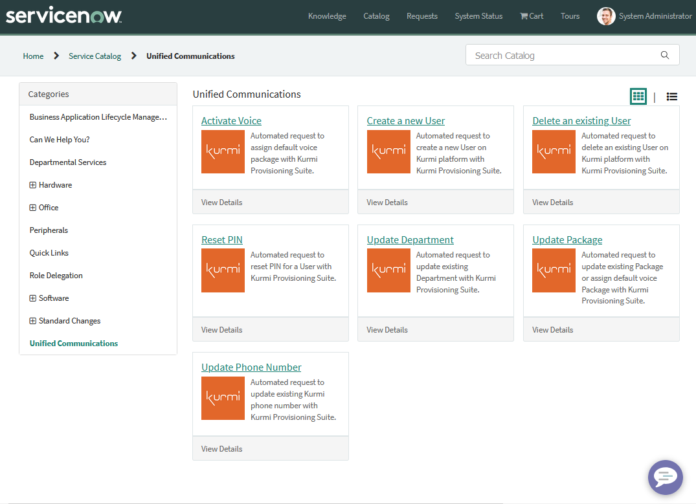View Details for Update Department
696x504 pixels.
click(x=387, y=330)
